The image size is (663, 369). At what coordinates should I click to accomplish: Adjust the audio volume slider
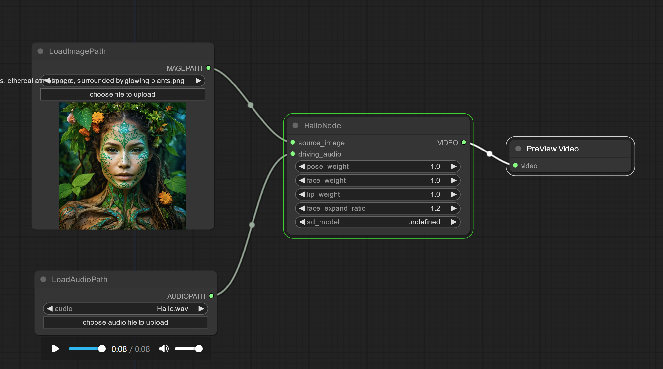[x=189, y=349]
